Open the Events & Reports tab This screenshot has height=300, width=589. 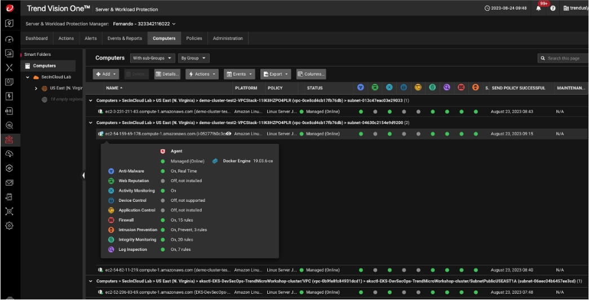(125, 38)
